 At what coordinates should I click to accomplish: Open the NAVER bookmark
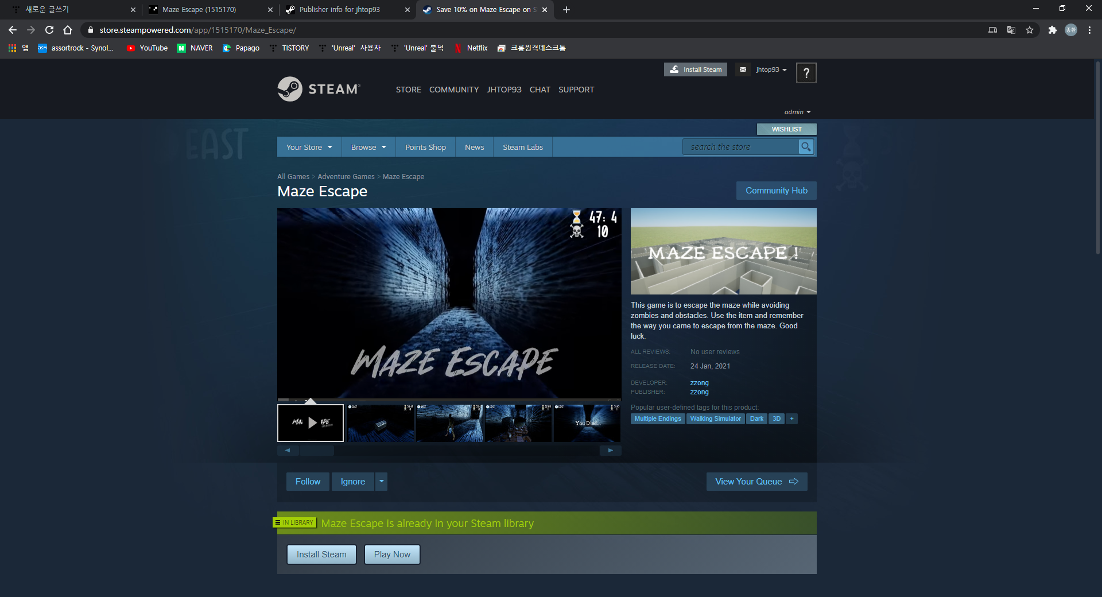pyautogui.click(x=195, y=48)
